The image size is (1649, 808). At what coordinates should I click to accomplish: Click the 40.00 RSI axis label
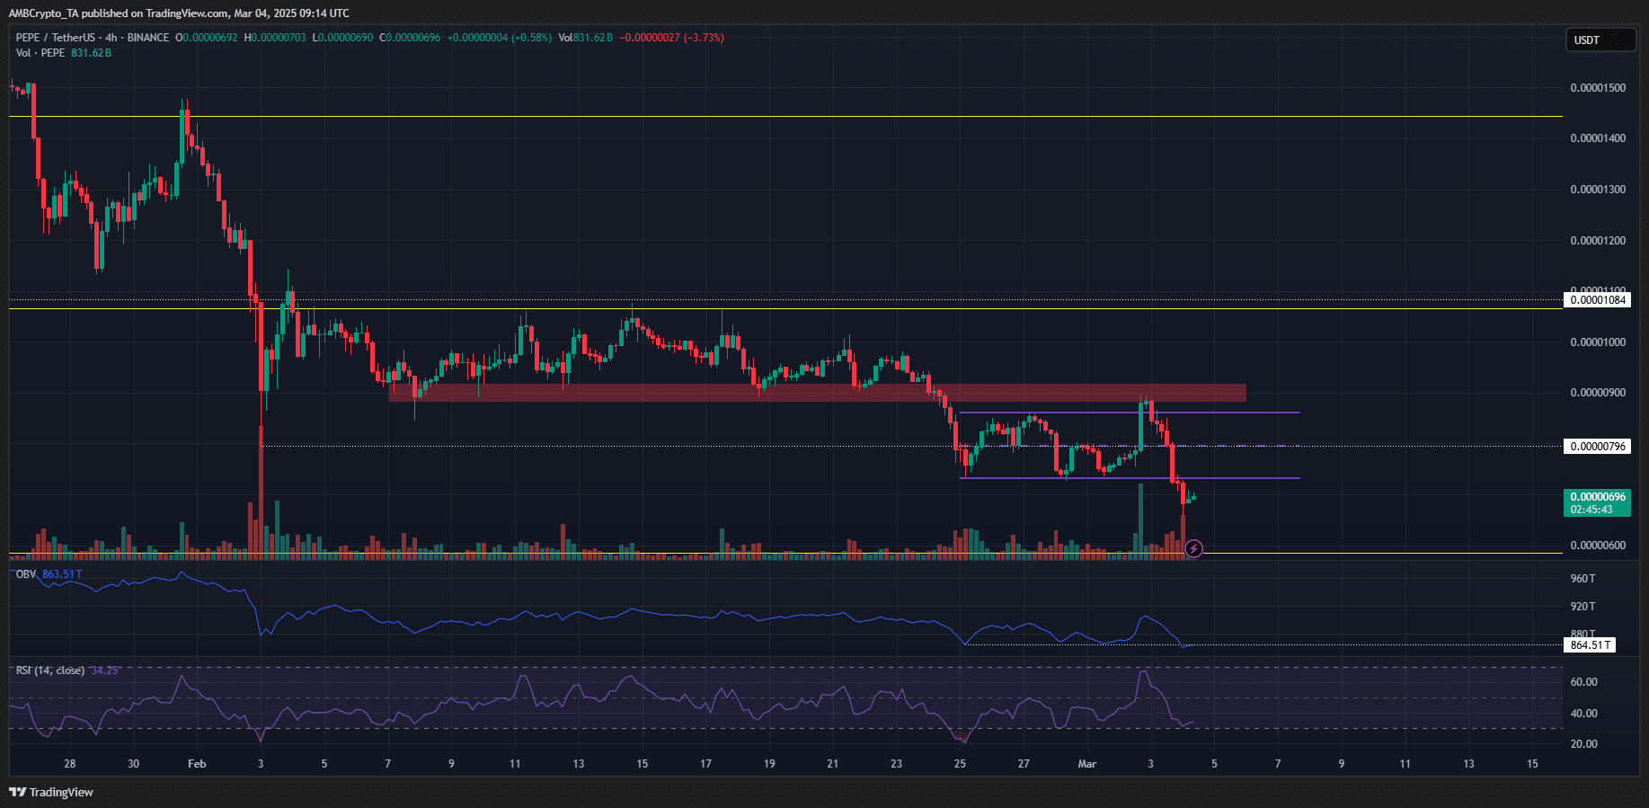pyautogui.click(x=1584, y=714)
